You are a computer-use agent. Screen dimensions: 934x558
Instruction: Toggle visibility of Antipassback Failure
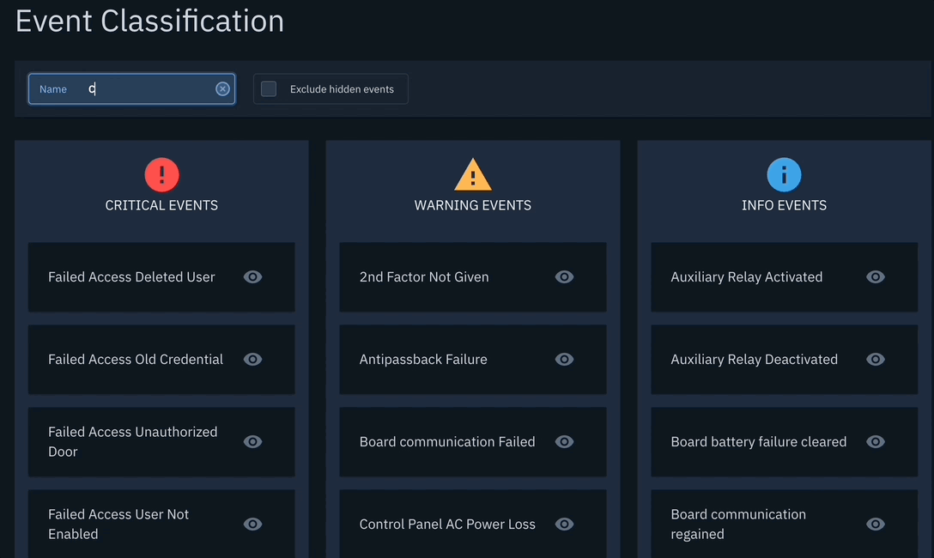564,359
